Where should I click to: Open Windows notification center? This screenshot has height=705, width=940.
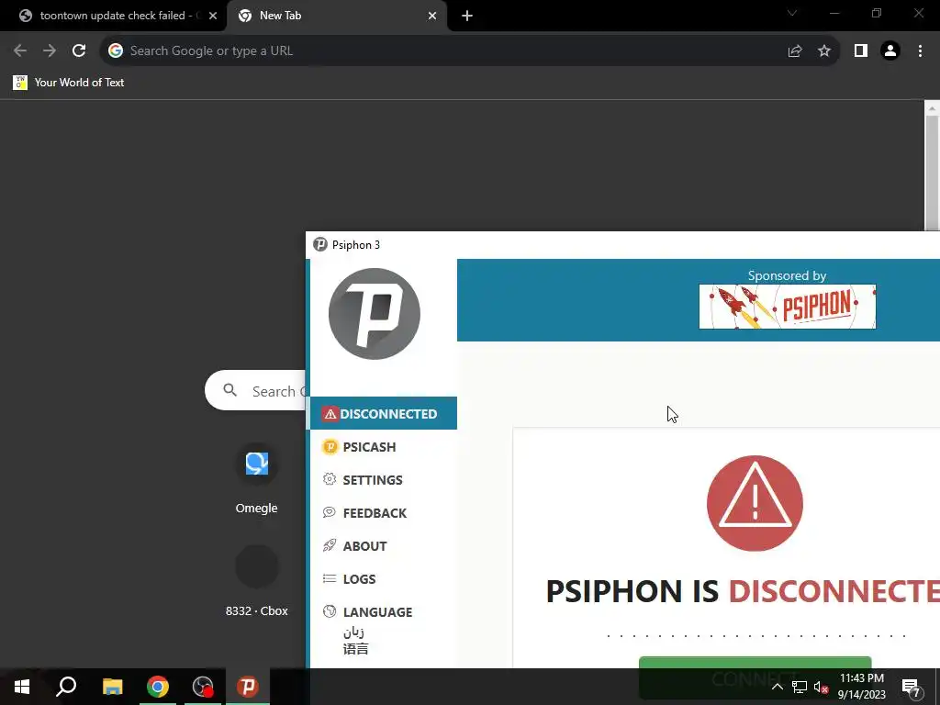point(912,687)
